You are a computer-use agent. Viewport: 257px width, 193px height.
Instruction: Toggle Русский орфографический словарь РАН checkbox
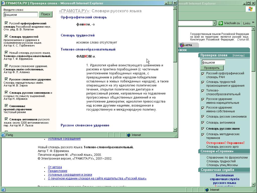coord(203,74)
